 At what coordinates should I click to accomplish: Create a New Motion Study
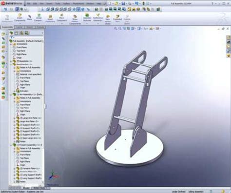108,20
